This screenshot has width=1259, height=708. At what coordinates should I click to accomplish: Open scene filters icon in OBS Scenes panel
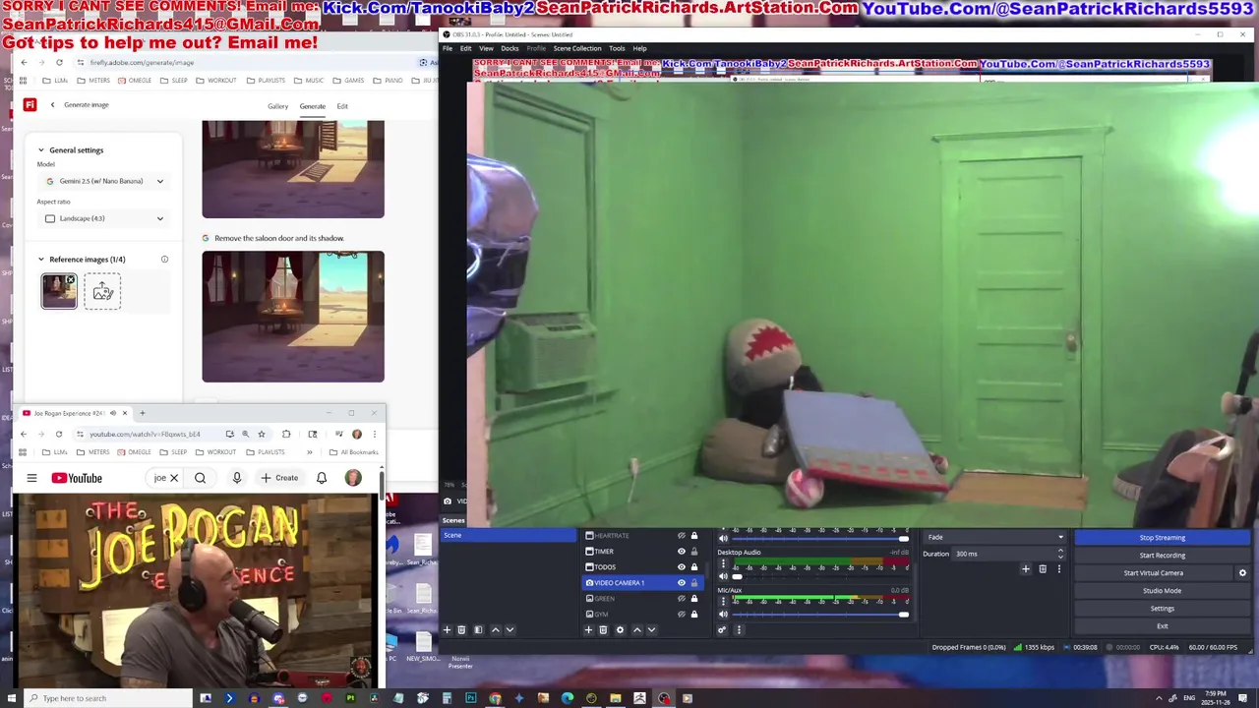tap(478, 629)
